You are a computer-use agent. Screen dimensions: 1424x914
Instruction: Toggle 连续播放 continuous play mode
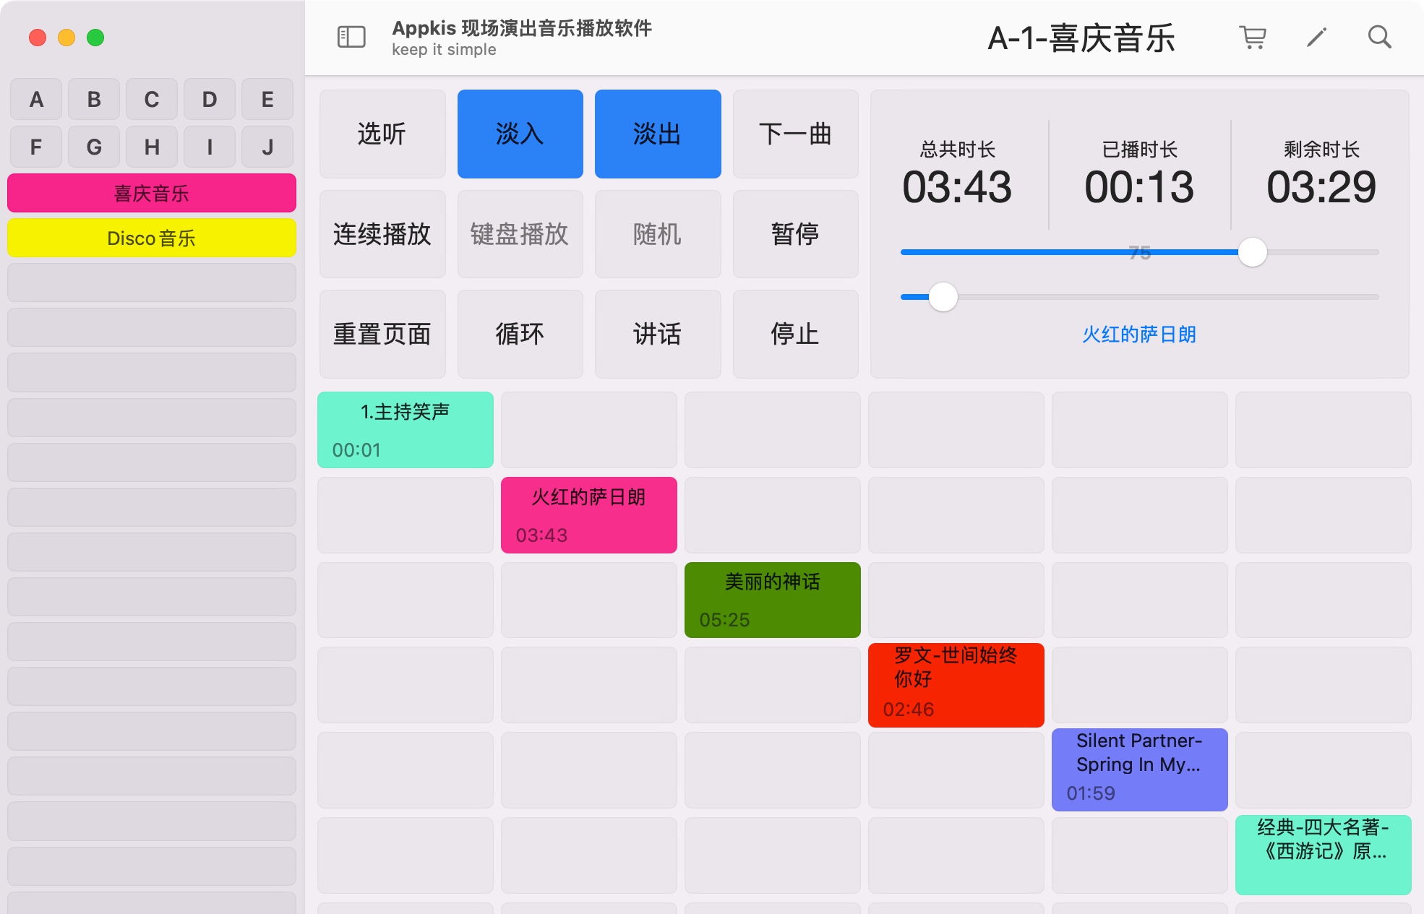point(382,234)
